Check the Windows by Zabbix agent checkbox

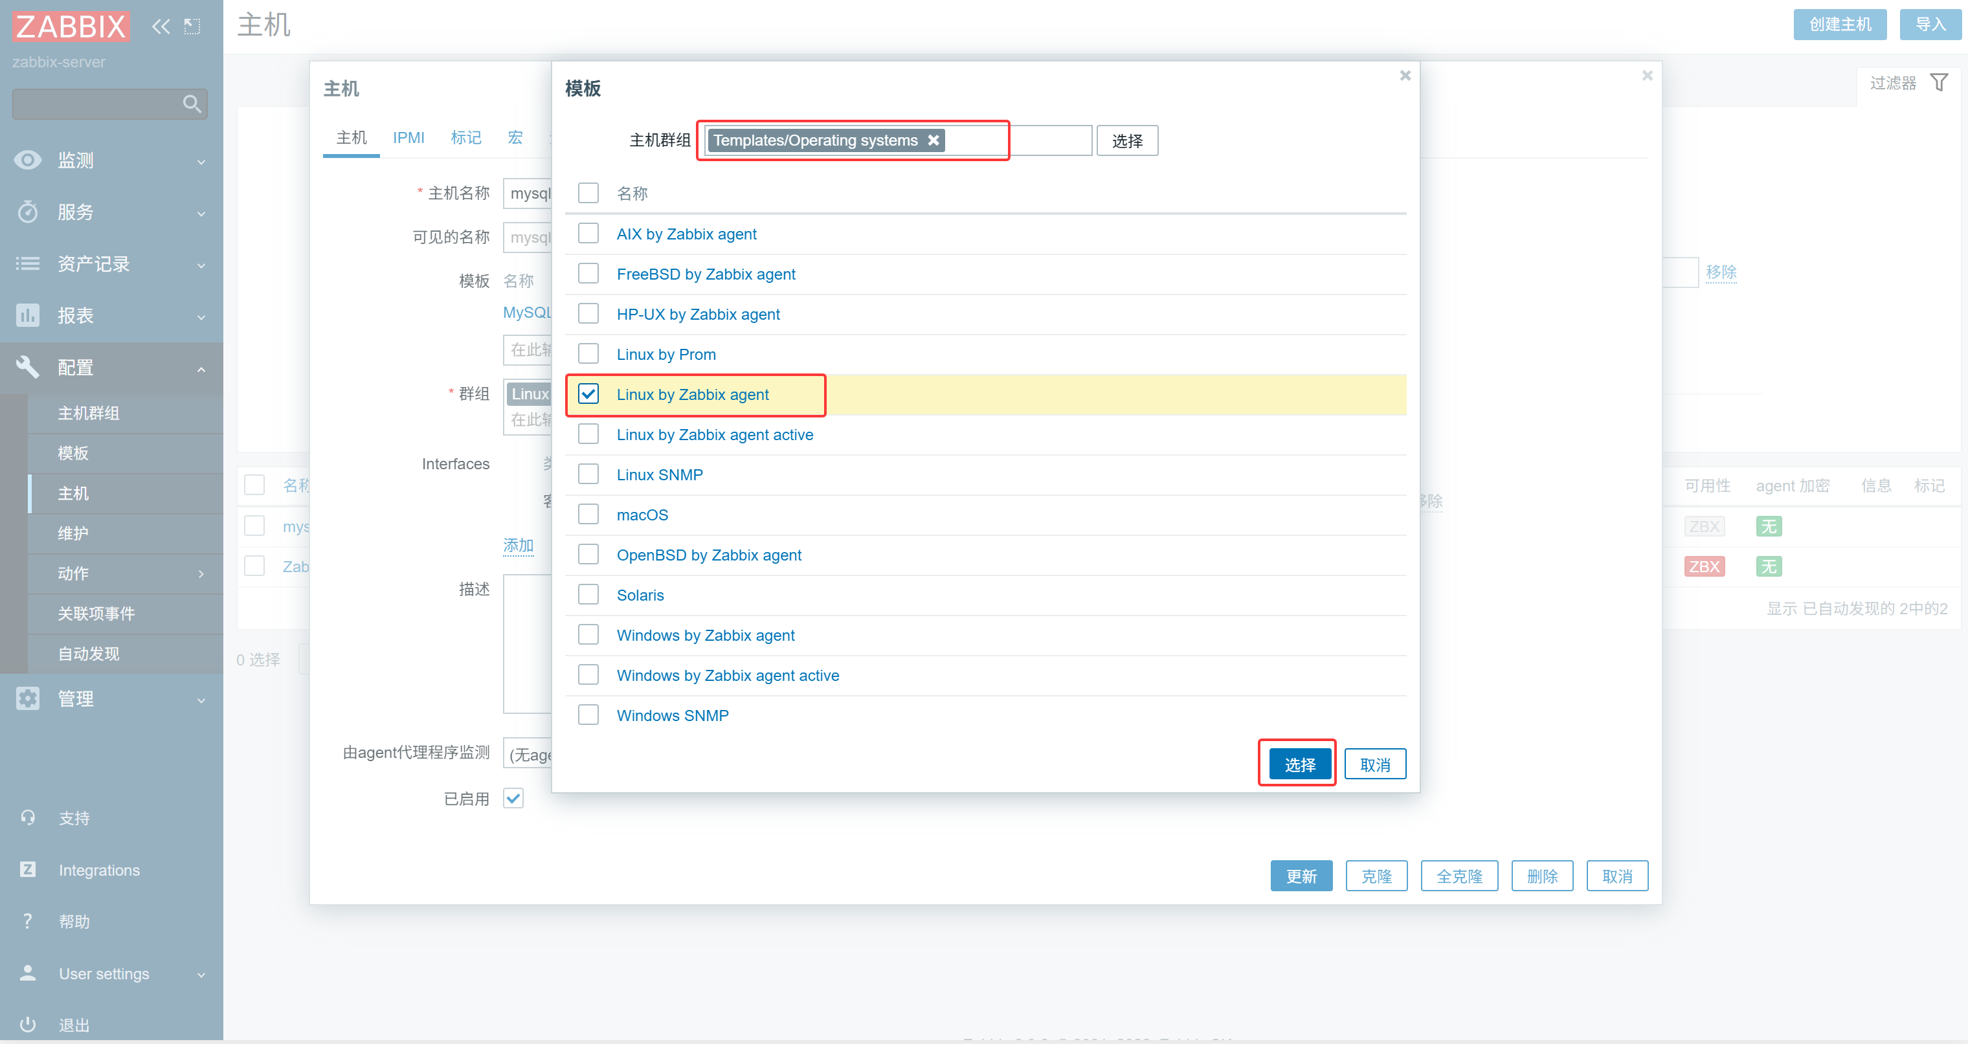click(588, 635)
